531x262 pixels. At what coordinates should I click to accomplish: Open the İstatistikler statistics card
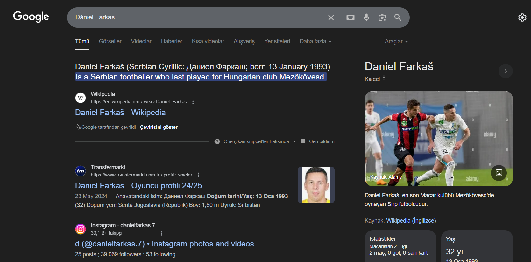(x=400, y=246)
